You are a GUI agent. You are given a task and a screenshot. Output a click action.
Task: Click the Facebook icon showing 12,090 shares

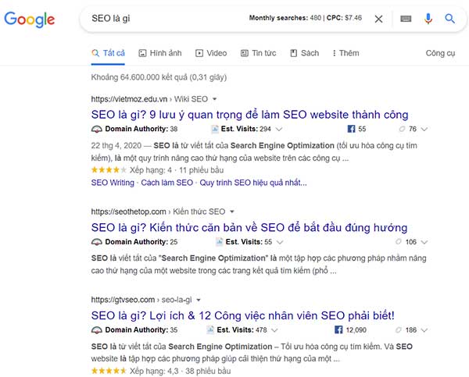coord(338,330)
